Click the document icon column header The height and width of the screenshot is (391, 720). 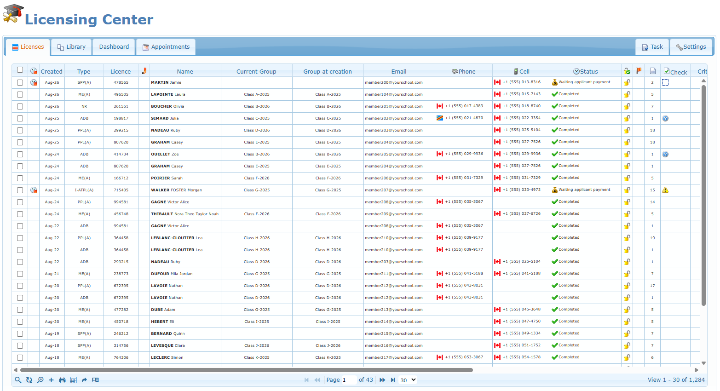652,71
